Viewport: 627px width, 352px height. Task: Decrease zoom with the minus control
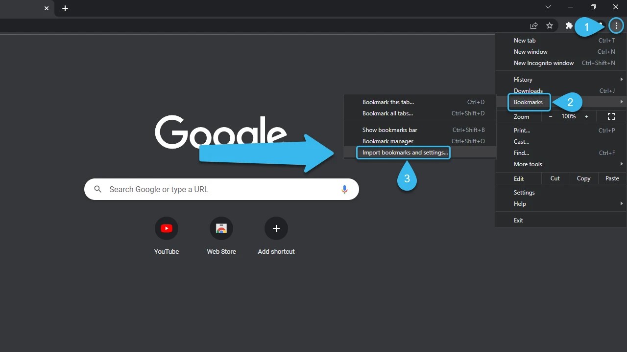[x=550, y=116]
